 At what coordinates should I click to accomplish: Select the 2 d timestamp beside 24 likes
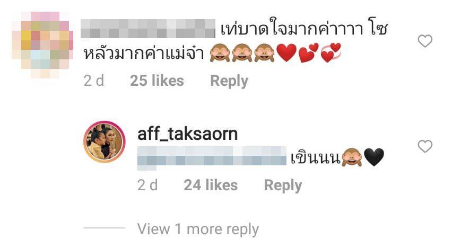(x=147, y=185)
